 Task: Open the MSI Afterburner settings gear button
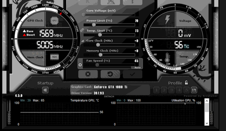88,74
